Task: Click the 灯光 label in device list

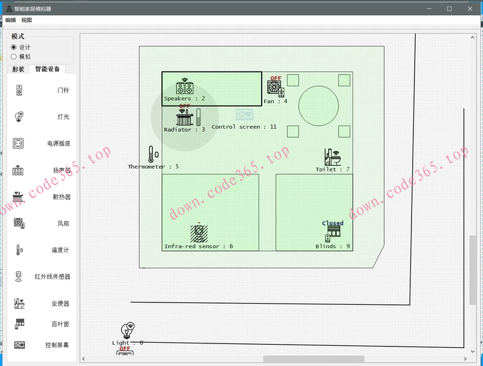Action: coord(63,117)
